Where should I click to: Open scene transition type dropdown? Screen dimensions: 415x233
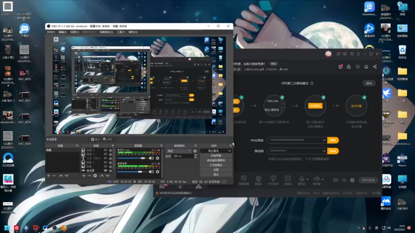tap(178, 151)
